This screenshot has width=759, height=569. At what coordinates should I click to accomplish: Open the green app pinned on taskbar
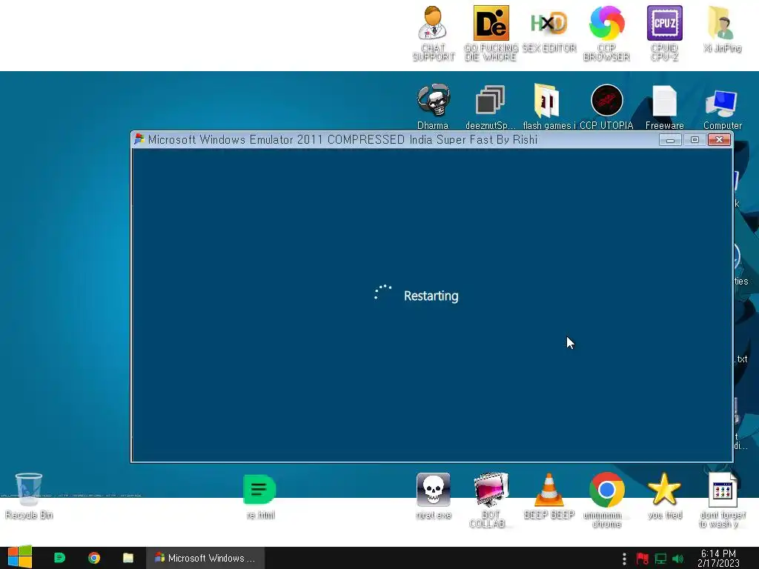[x=59, y=558]
